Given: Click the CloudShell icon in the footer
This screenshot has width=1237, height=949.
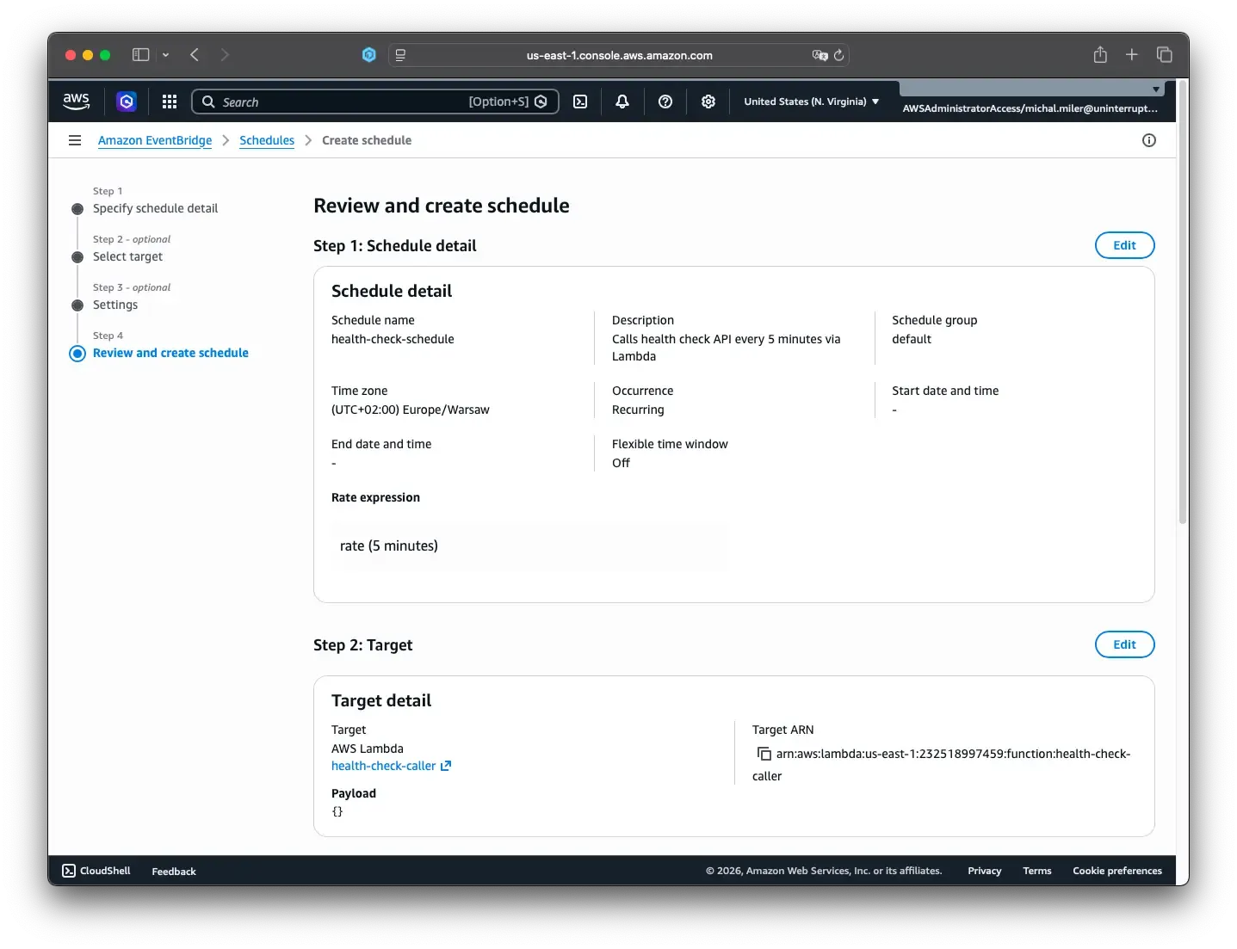Looking at the screenshot, I should pos(69,871).
